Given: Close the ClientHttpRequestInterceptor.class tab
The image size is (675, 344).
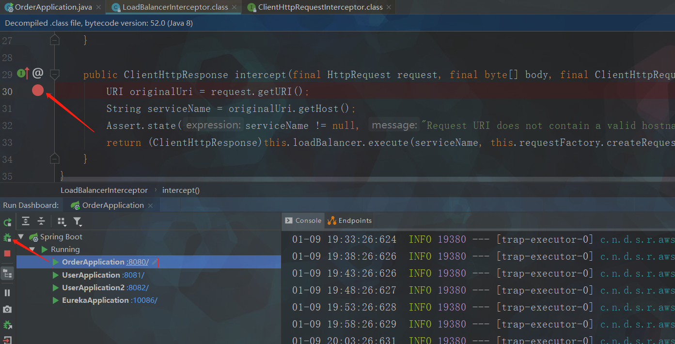Looking at the screenshot, I should tap(389, 7).
